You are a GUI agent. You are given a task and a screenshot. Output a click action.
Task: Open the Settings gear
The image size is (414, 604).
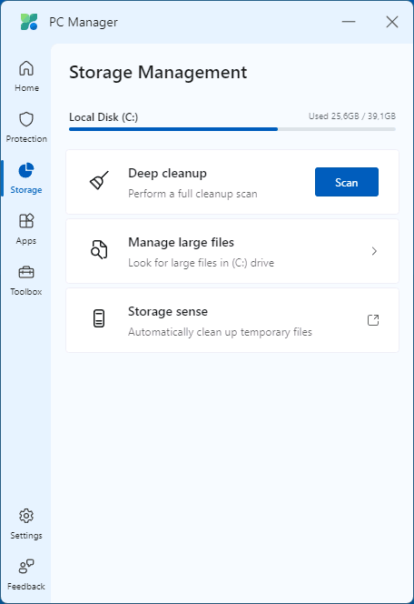pos(26,524)
